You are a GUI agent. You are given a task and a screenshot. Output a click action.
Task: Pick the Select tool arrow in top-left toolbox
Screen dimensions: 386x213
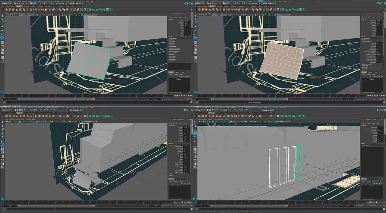pos(2,15)
